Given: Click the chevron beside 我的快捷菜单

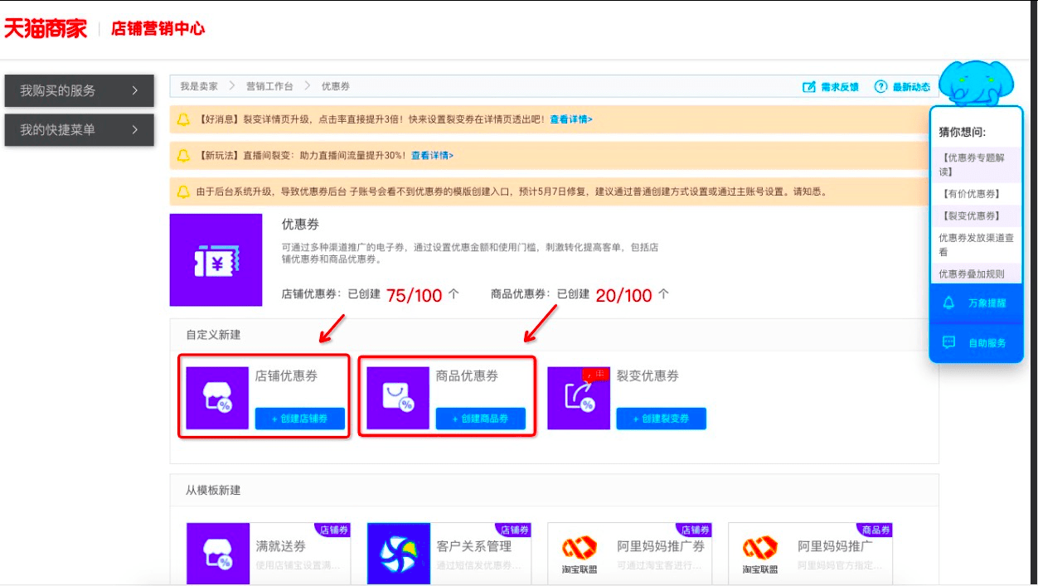Looking at the screenshot, I should coord(135,130).
